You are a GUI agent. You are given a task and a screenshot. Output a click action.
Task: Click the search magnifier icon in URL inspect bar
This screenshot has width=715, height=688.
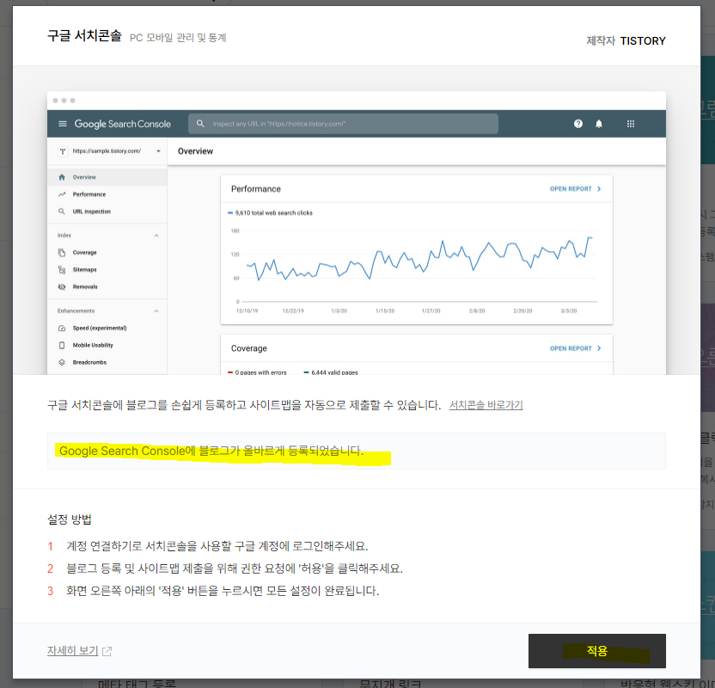(x=200, y=124)
